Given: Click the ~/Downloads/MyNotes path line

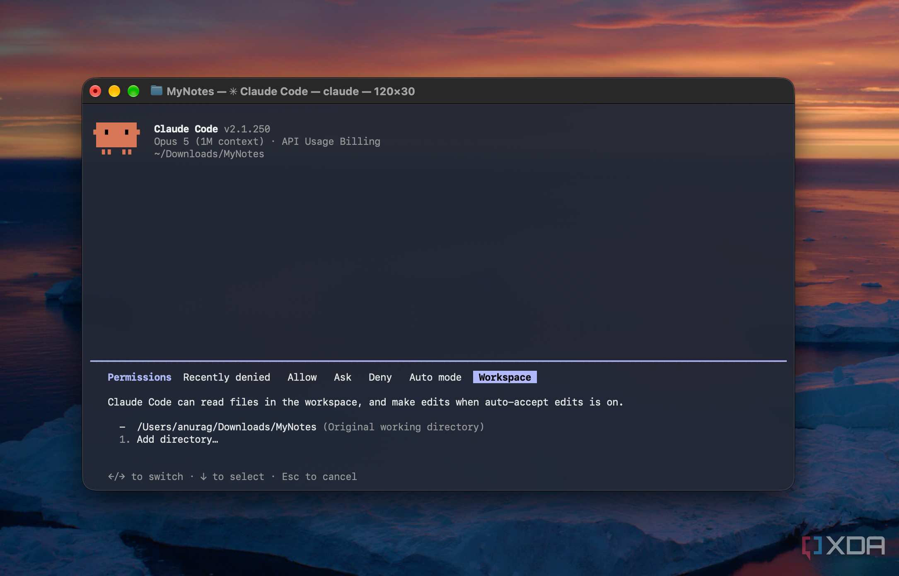Looking at the screenshot, I should [209, 154].
